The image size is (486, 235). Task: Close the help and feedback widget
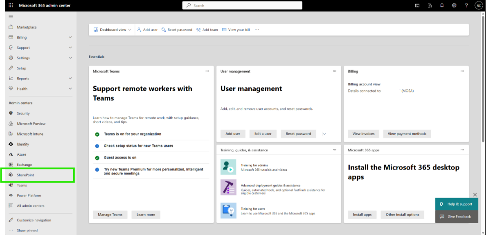point(475,194)
